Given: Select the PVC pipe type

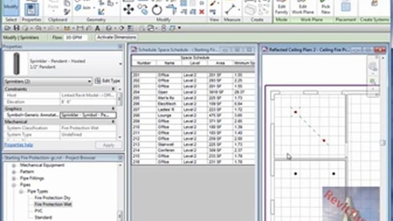Looking at the screenshot, I should tap(38, 211).
